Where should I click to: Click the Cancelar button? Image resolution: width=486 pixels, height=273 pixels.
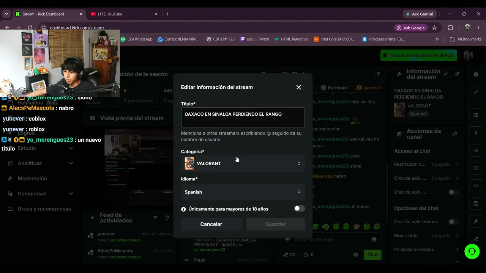tap(211, 224)
